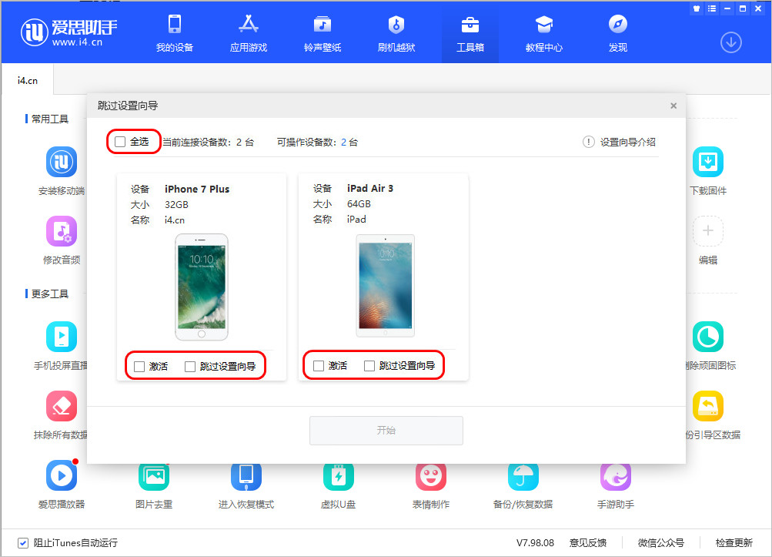Viewport: 772px width, 557px height.
Task: Click the download manager arrow icon
Action: coord(731,42)
